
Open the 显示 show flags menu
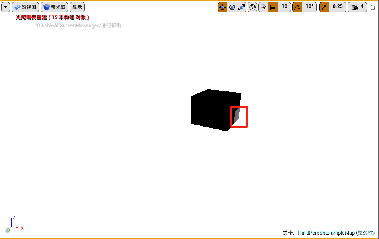pos(77,7)
